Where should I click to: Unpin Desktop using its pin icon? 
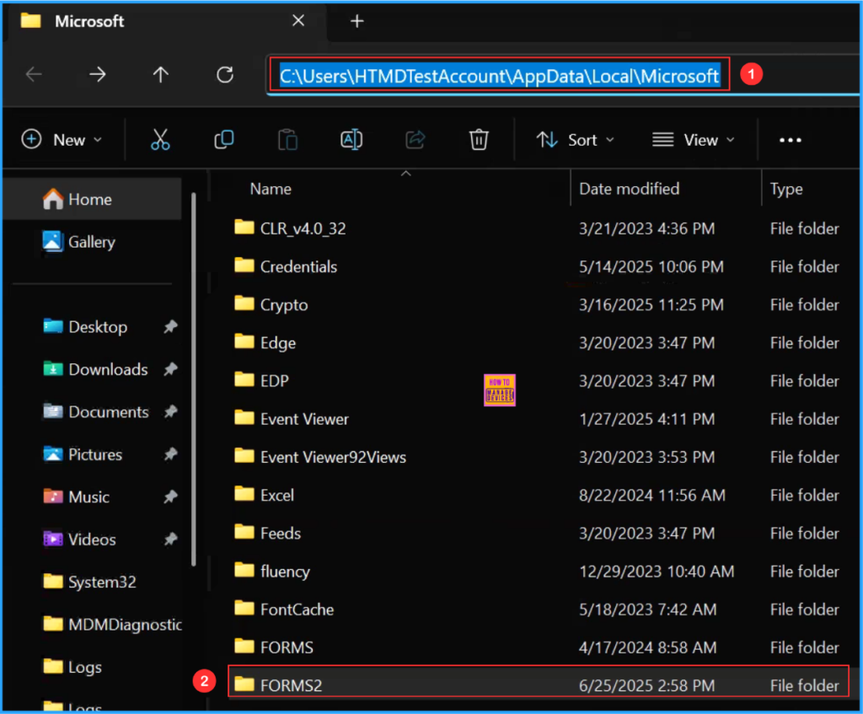(170, 327)
